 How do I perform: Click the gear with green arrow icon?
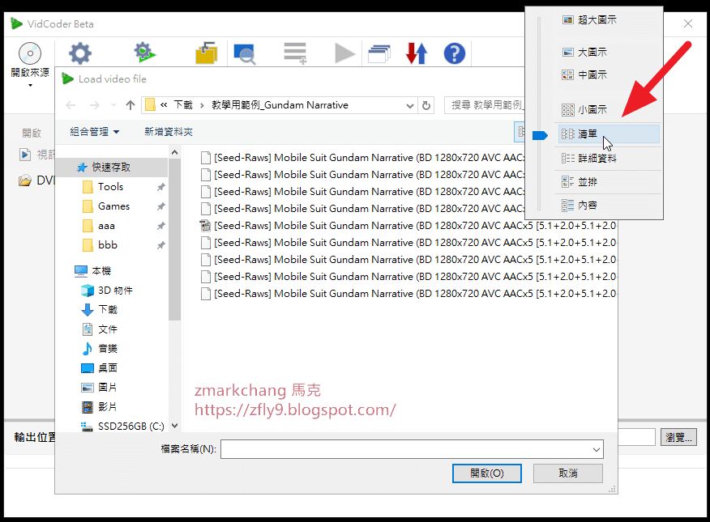click(144, 53)
